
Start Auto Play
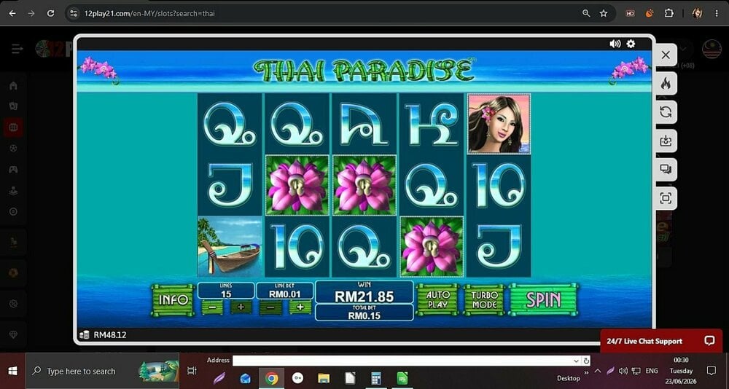tap(437, 300)
